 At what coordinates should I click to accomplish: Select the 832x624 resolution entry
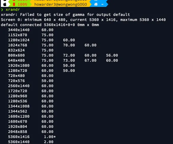[16, 50]
